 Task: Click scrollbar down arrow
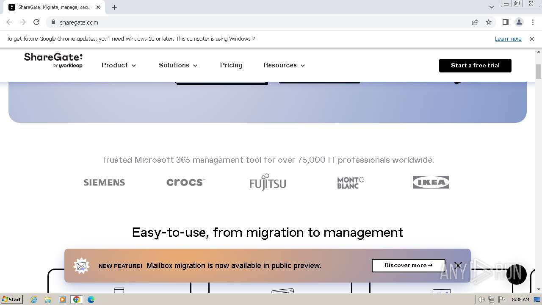tap(539, 289)
